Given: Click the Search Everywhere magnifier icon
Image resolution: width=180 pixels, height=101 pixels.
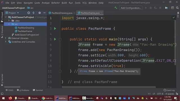Looking at the screenshot, I should pyautogui.click(x=177, y=8).
